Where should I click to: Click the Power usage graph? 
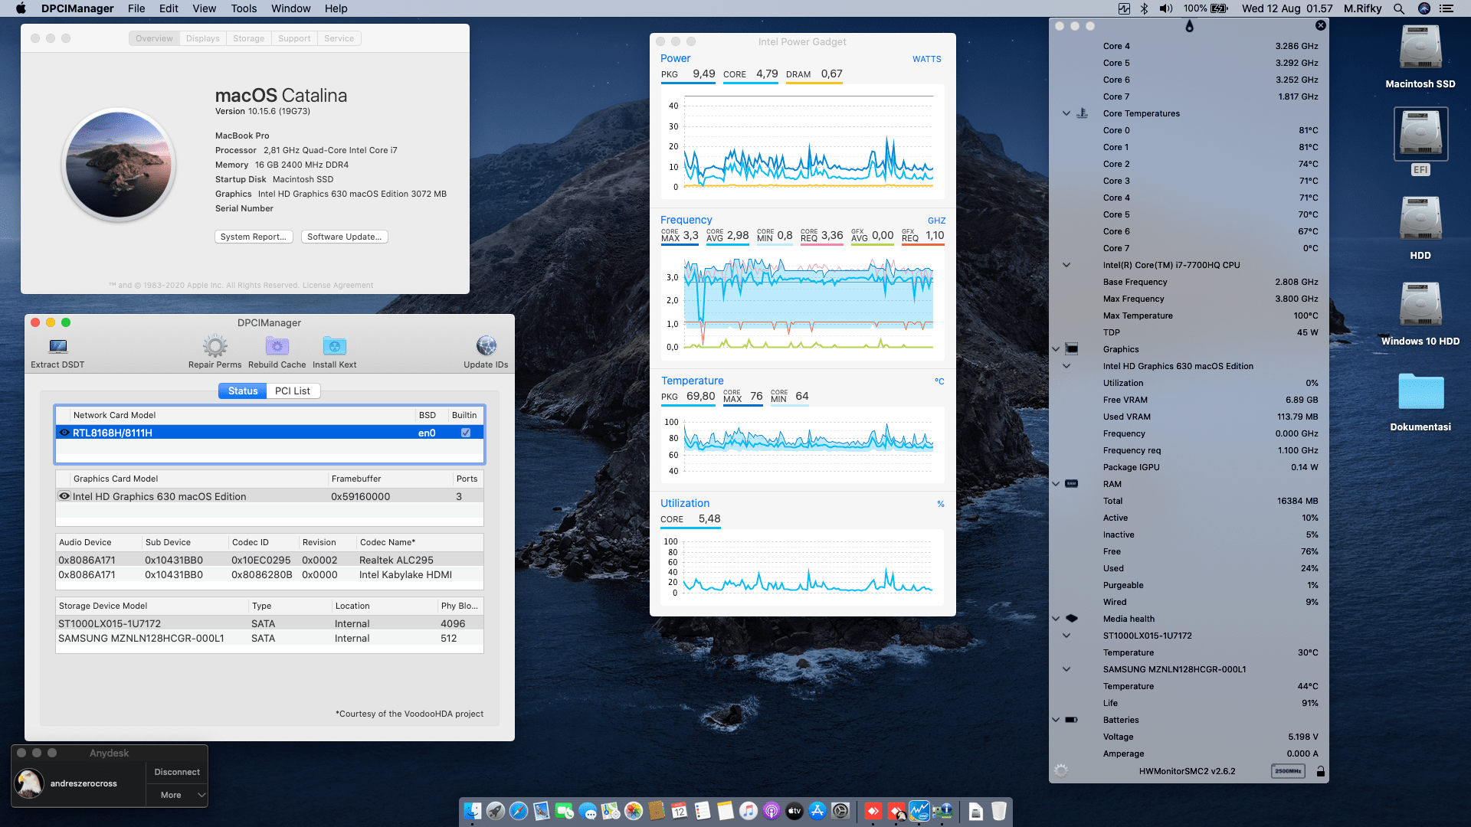tap(802, 142)
